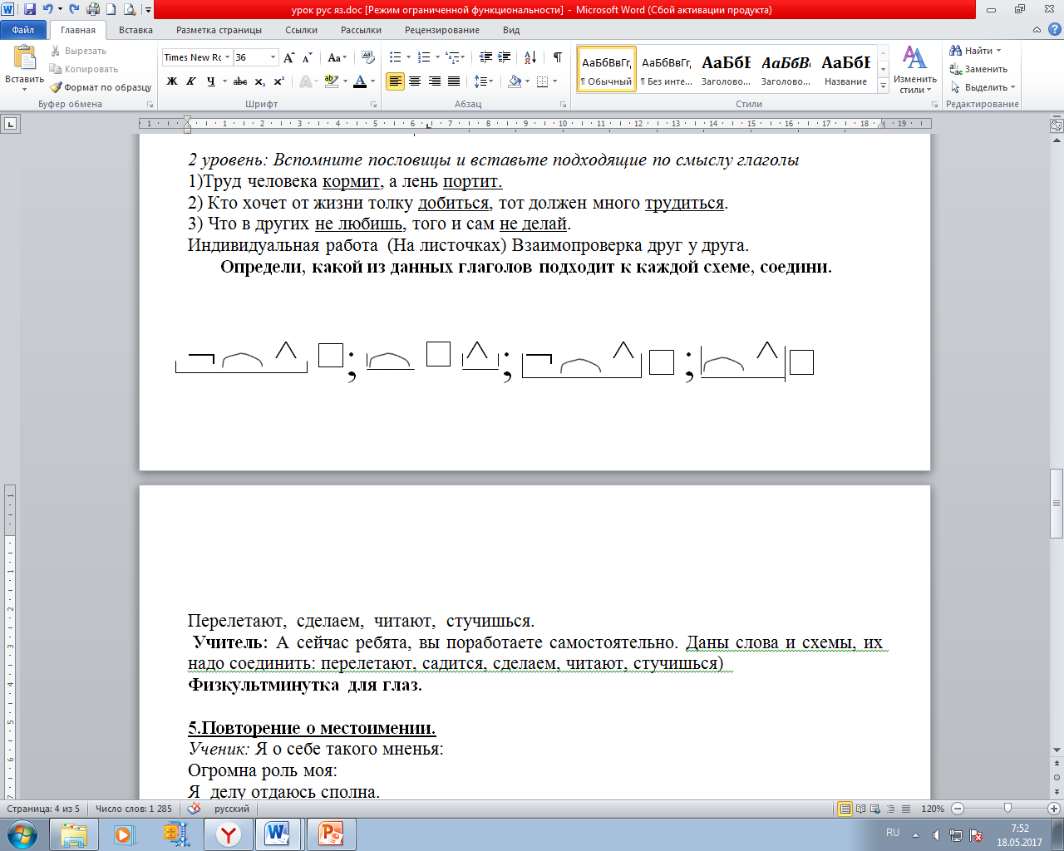
Task: Expand the styles gallery list
Action: point(883,86)
